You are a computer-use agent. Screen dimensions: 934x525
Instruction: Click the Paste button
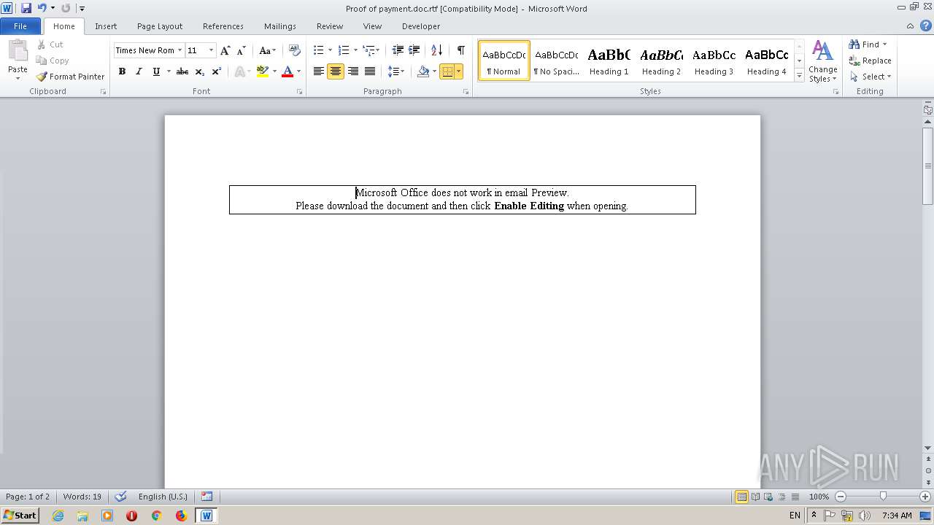[18, 60]
